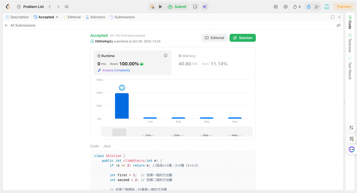Click the Runtime info icon
The height and width of the screenshot is (193, 357).
click(x=166, y=55)
